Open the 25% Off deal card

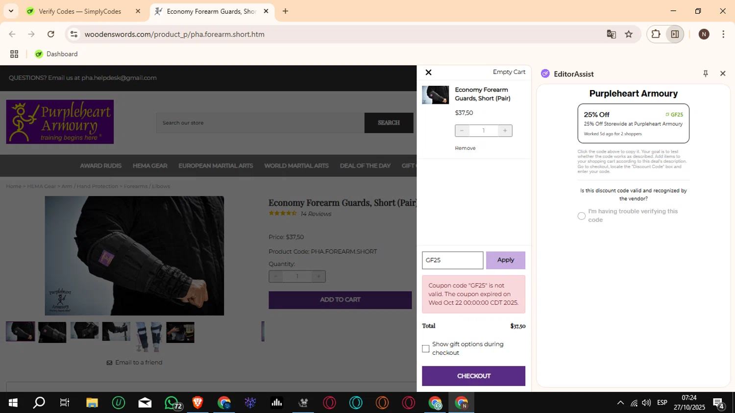coord(633,123)
